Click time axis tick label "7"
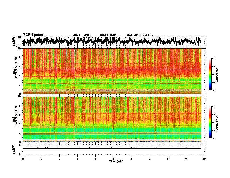Screen dimensions: 230x178 click(150, 159)
